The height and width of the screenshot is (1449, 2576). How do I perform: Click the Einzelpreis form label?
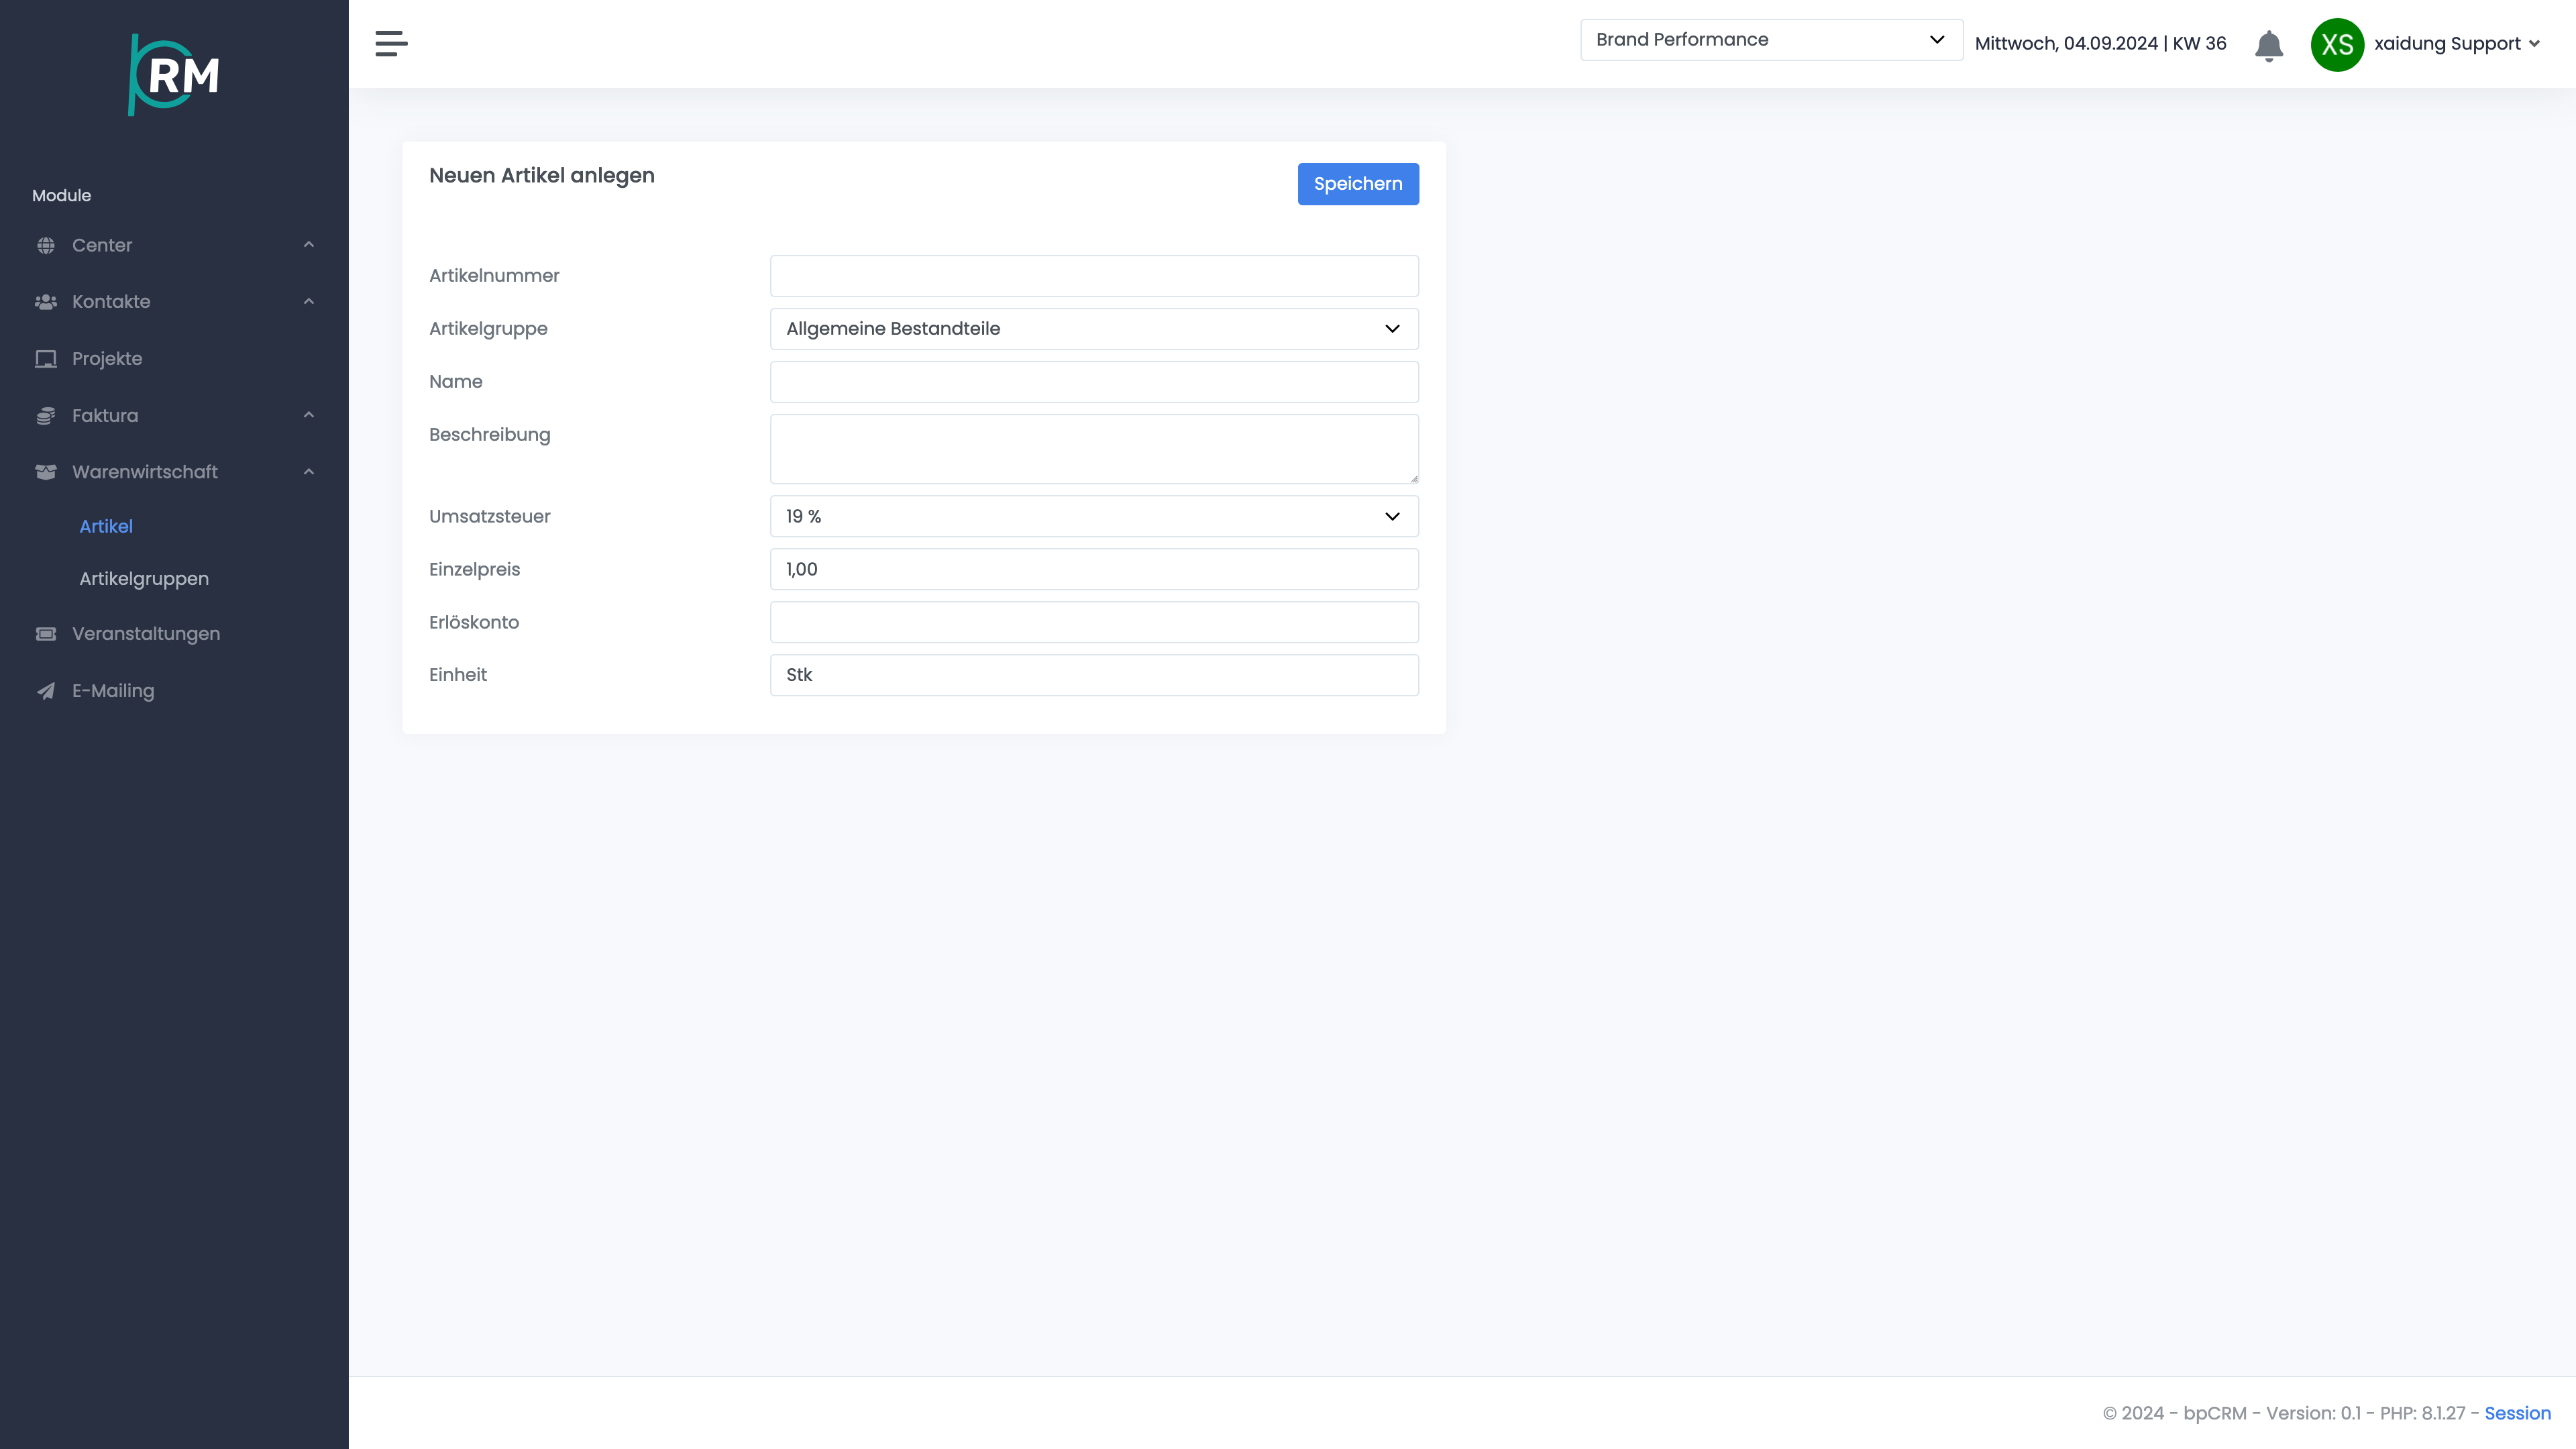(475, 570)
